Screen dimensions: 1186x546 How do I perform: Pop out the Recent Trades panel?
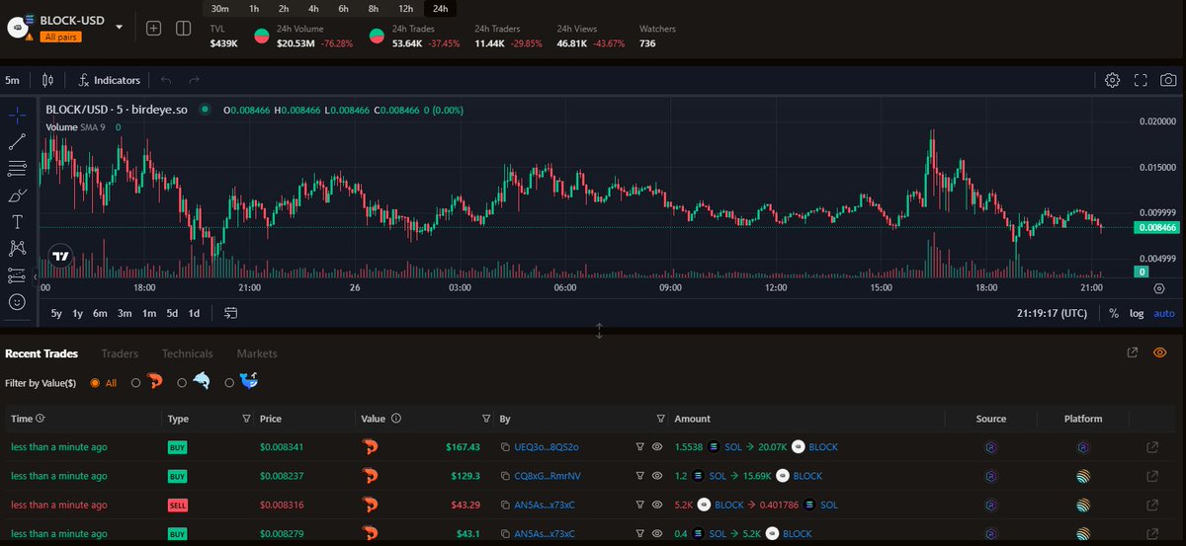click(1133, 352)
